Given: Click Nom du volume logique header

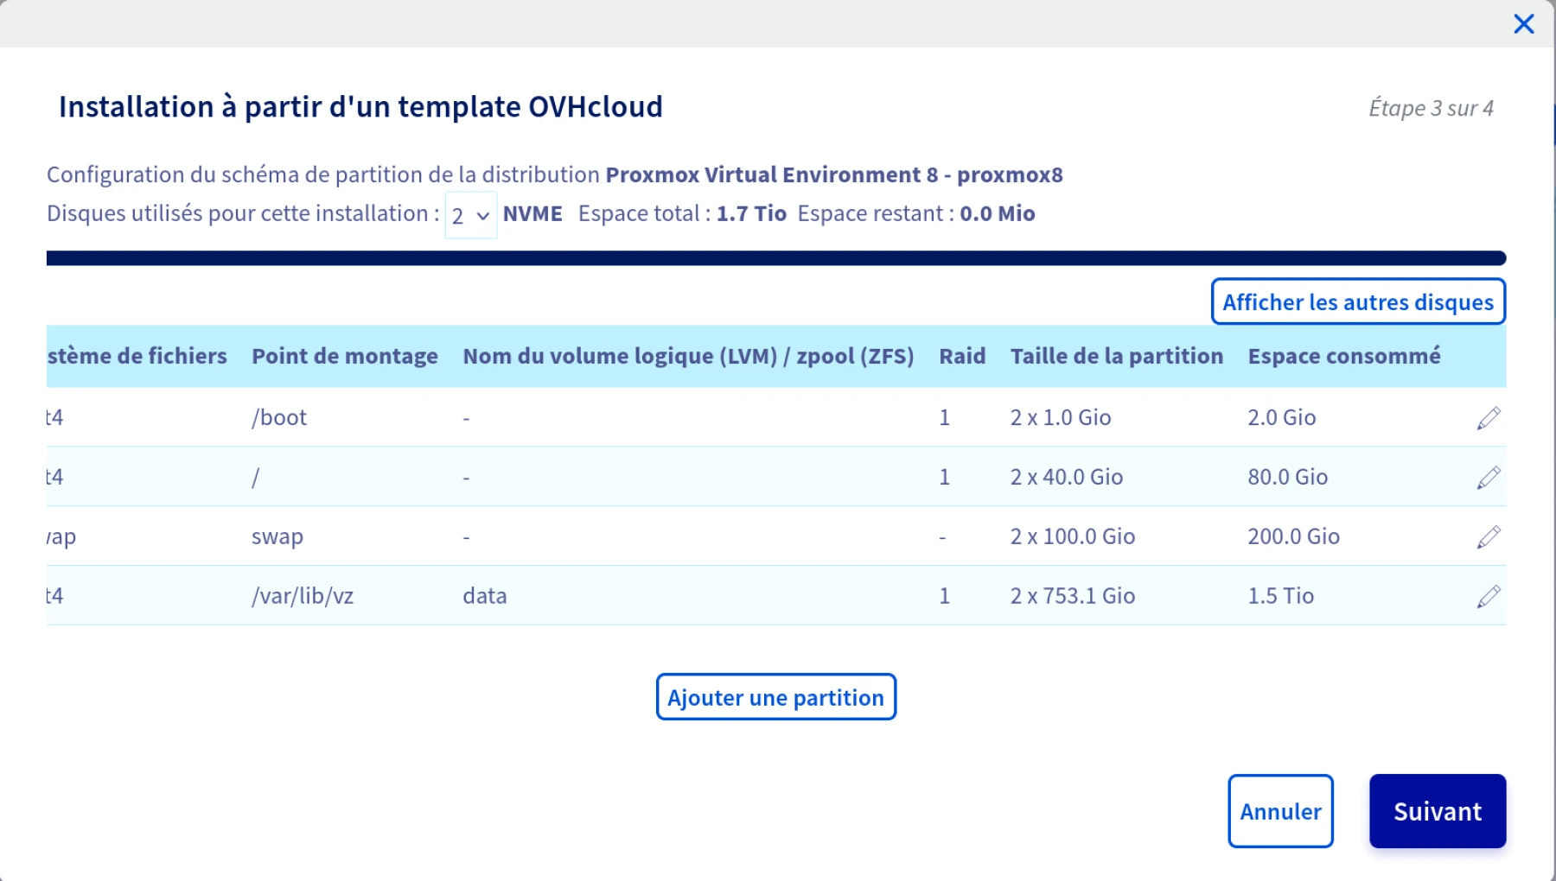Looking at the screenshot, I should (688, 356).
